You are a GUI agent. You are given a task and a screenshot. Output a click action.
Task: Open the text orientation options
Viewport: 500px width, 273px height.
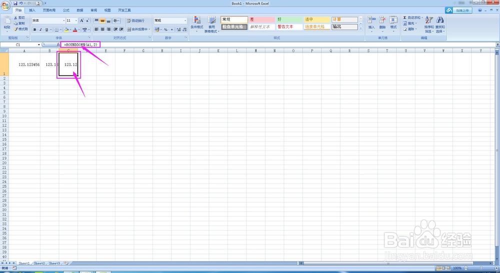(116, 20)
